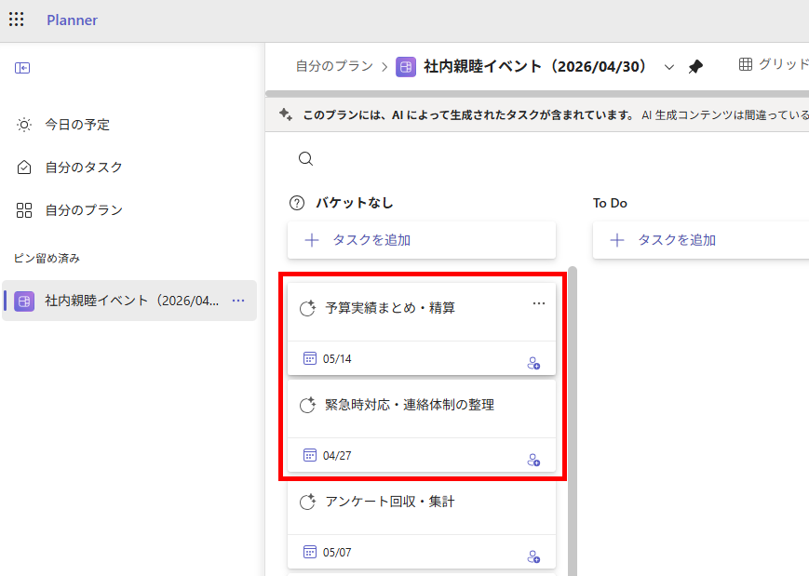Screen dimensions: 809x576
Task: Click the task list vertical scrollbar
Action: point(572,419)
